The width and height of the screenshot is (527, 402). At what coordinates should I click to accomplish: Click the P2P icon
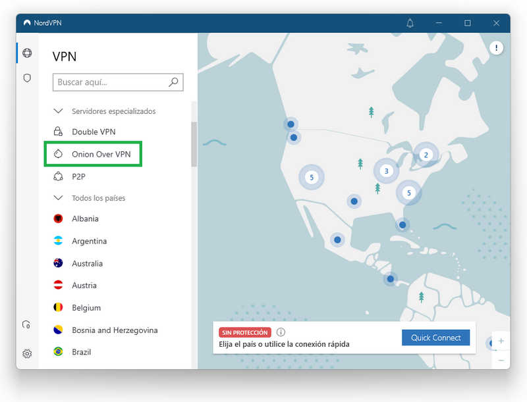58,176
